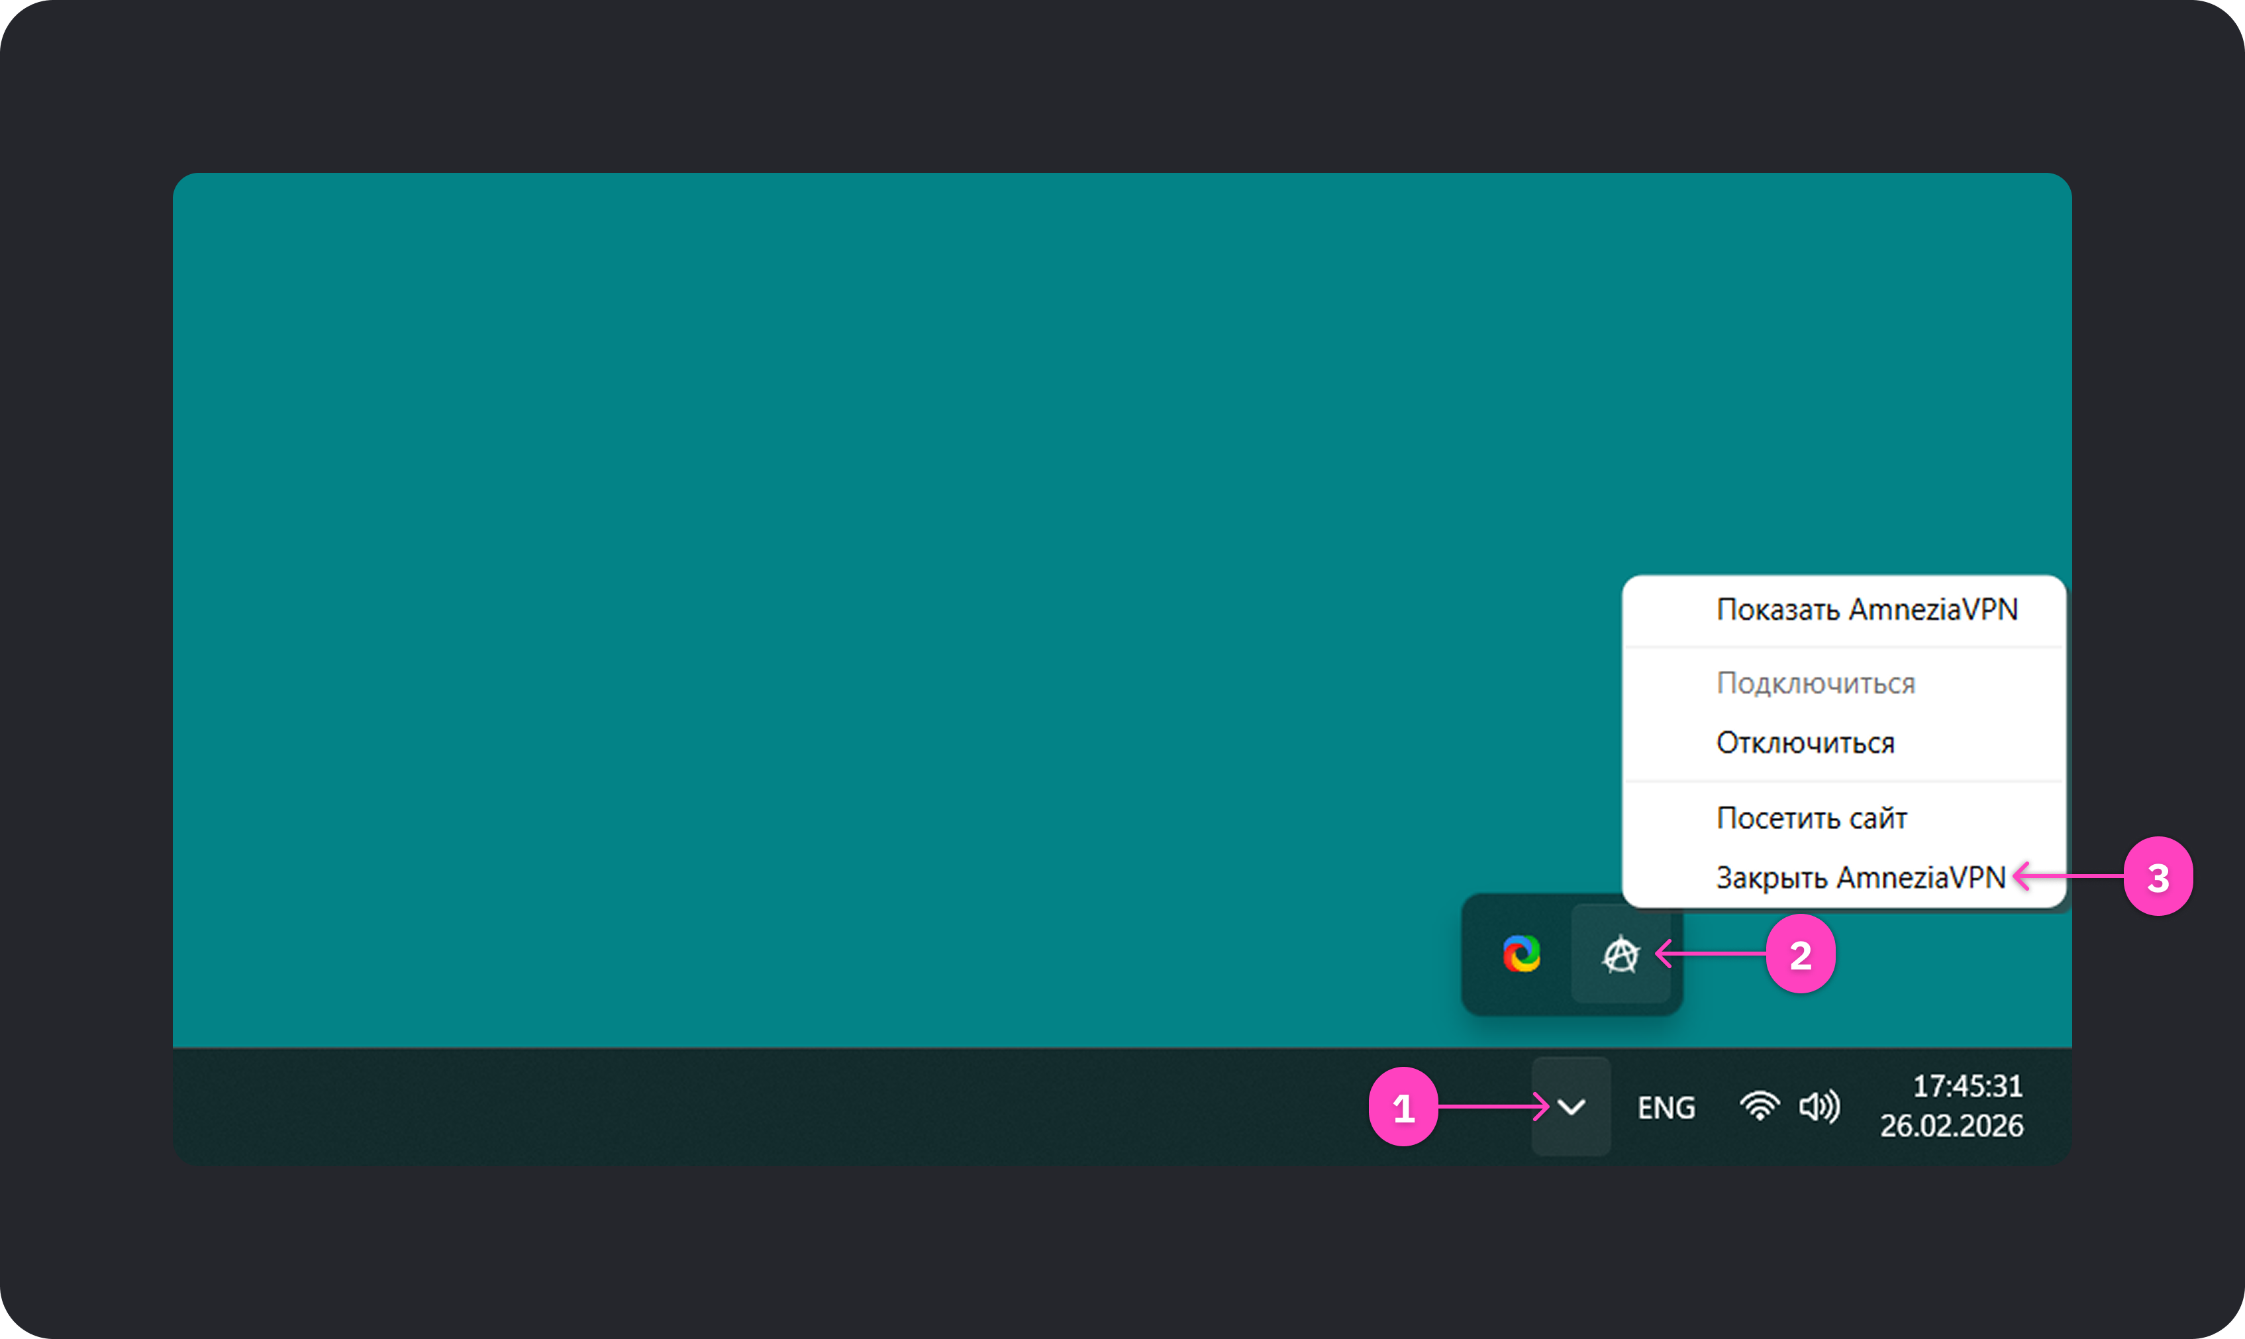Click the speaker volume icon
The height and width of the screenshot is (1339, 2245).
point(1819,1106)
